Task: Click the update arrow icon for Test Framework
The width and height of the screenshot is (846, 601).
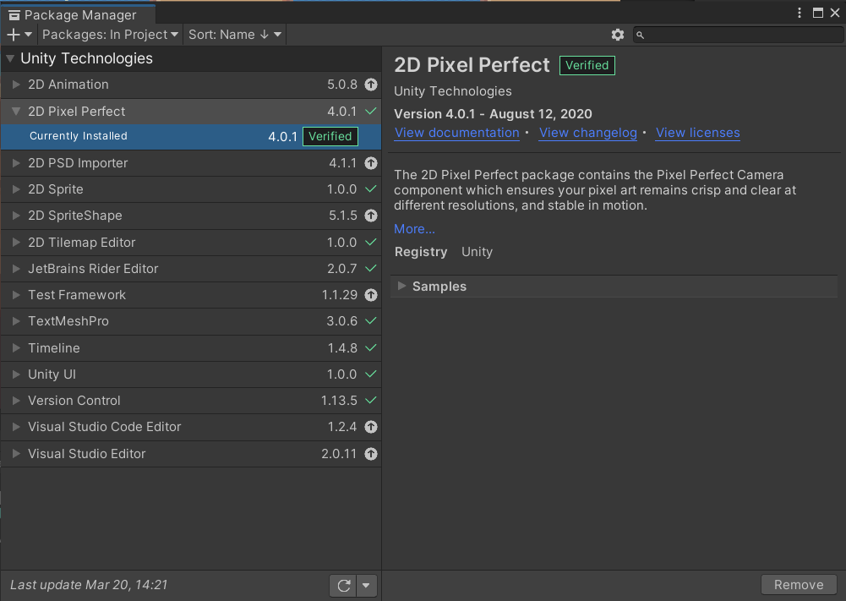Action: 371,295
